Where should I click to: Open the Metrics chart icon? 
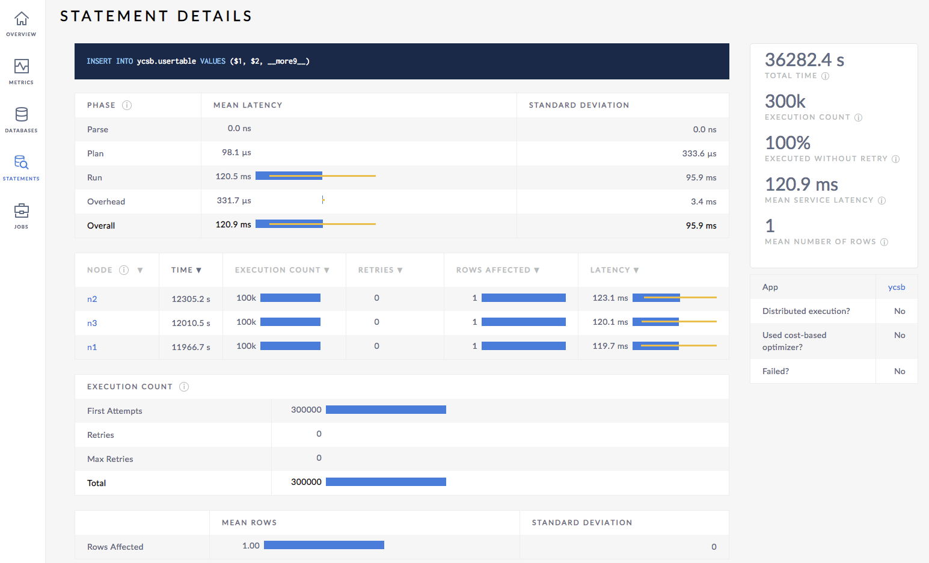pos(22,67)
